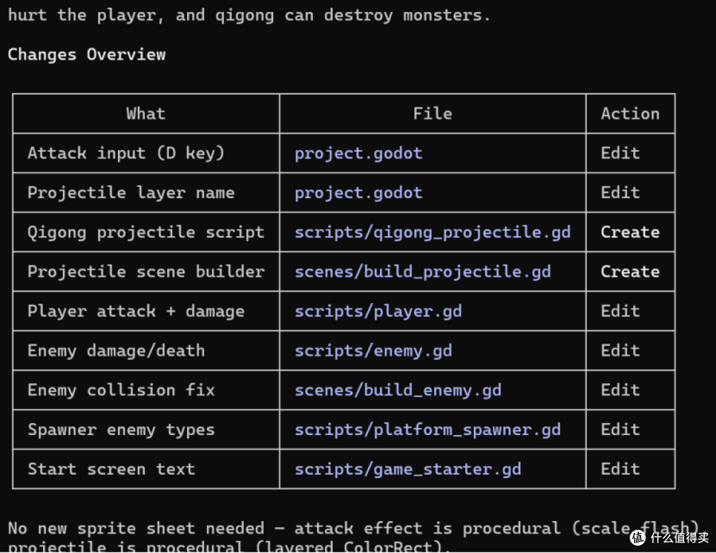This screenshot has width=716, height=553.
Task: Open the scripts/enemy.gd file path
Action: tap(373, 351)
